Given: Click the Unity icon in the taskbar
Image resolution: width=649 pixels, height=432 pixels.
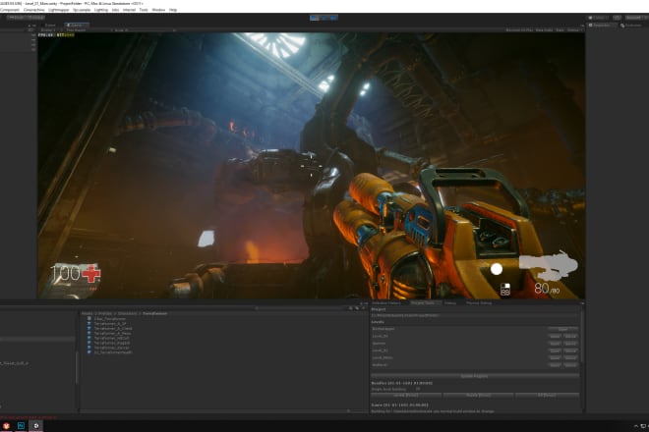Looking at the screenshot, I should pos(36,426).
